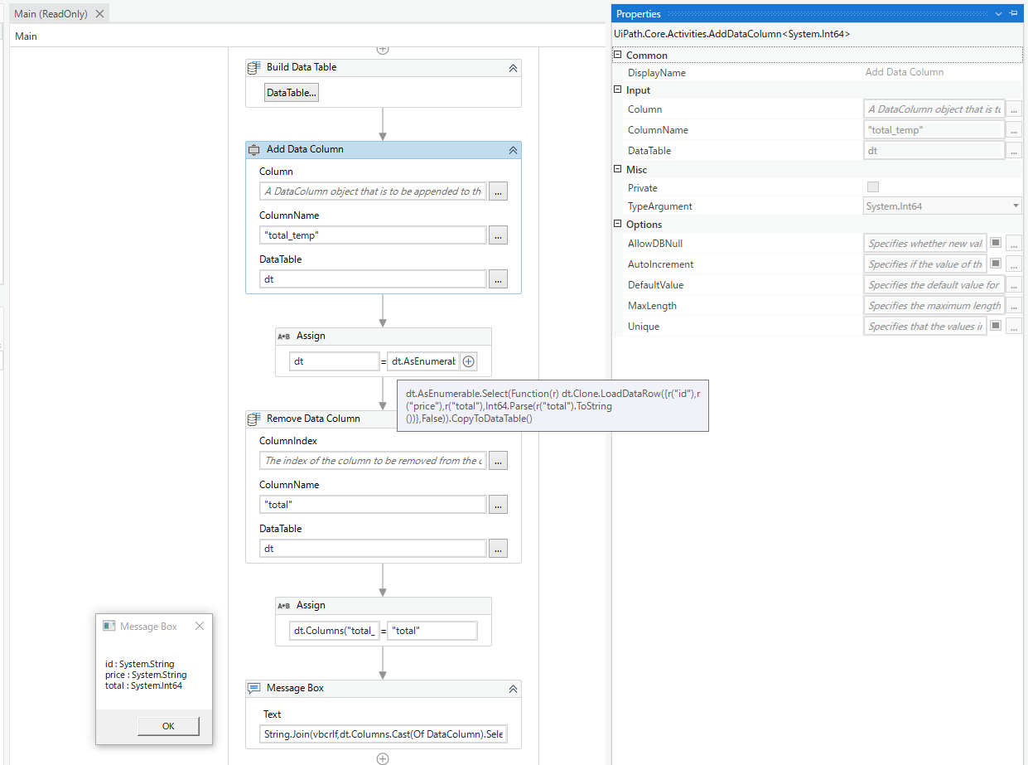1028x765 pixels.
Task: Pin the Properties panel
Action: [1014, 14]
